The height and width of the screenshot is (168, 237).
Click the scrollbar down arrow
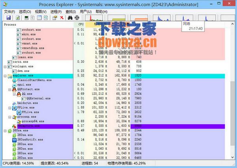click(x=233, y=157)
